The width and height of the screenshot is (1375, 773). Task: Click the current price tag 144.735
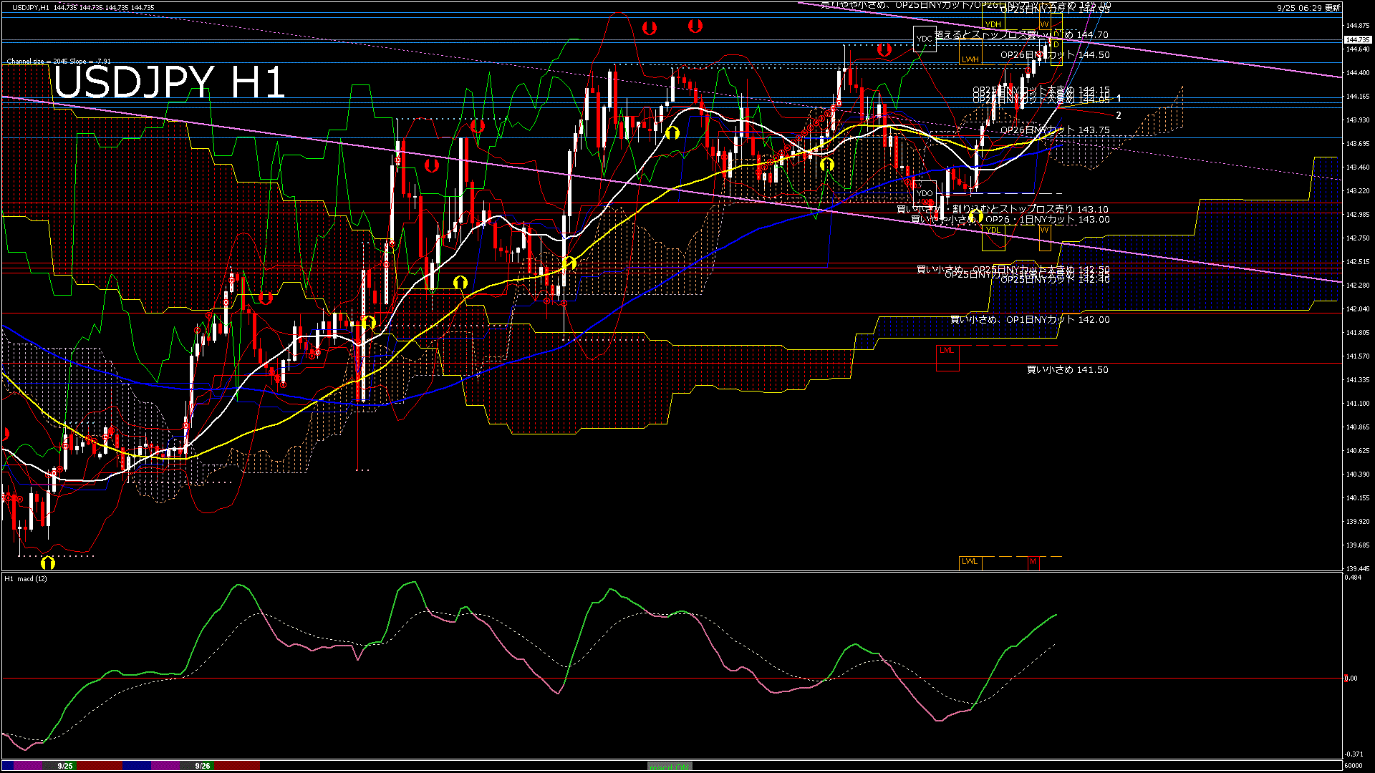(x=1357, y=40)
